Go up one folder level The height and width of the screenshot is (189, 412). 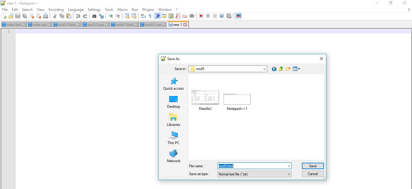click(x=281, y=69)
